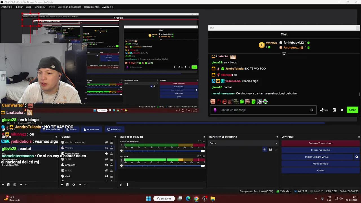Viewport: 361px width, 203px height.
Task: Add a scene transition with the plus icon
Action: click(x=265, y=149)
